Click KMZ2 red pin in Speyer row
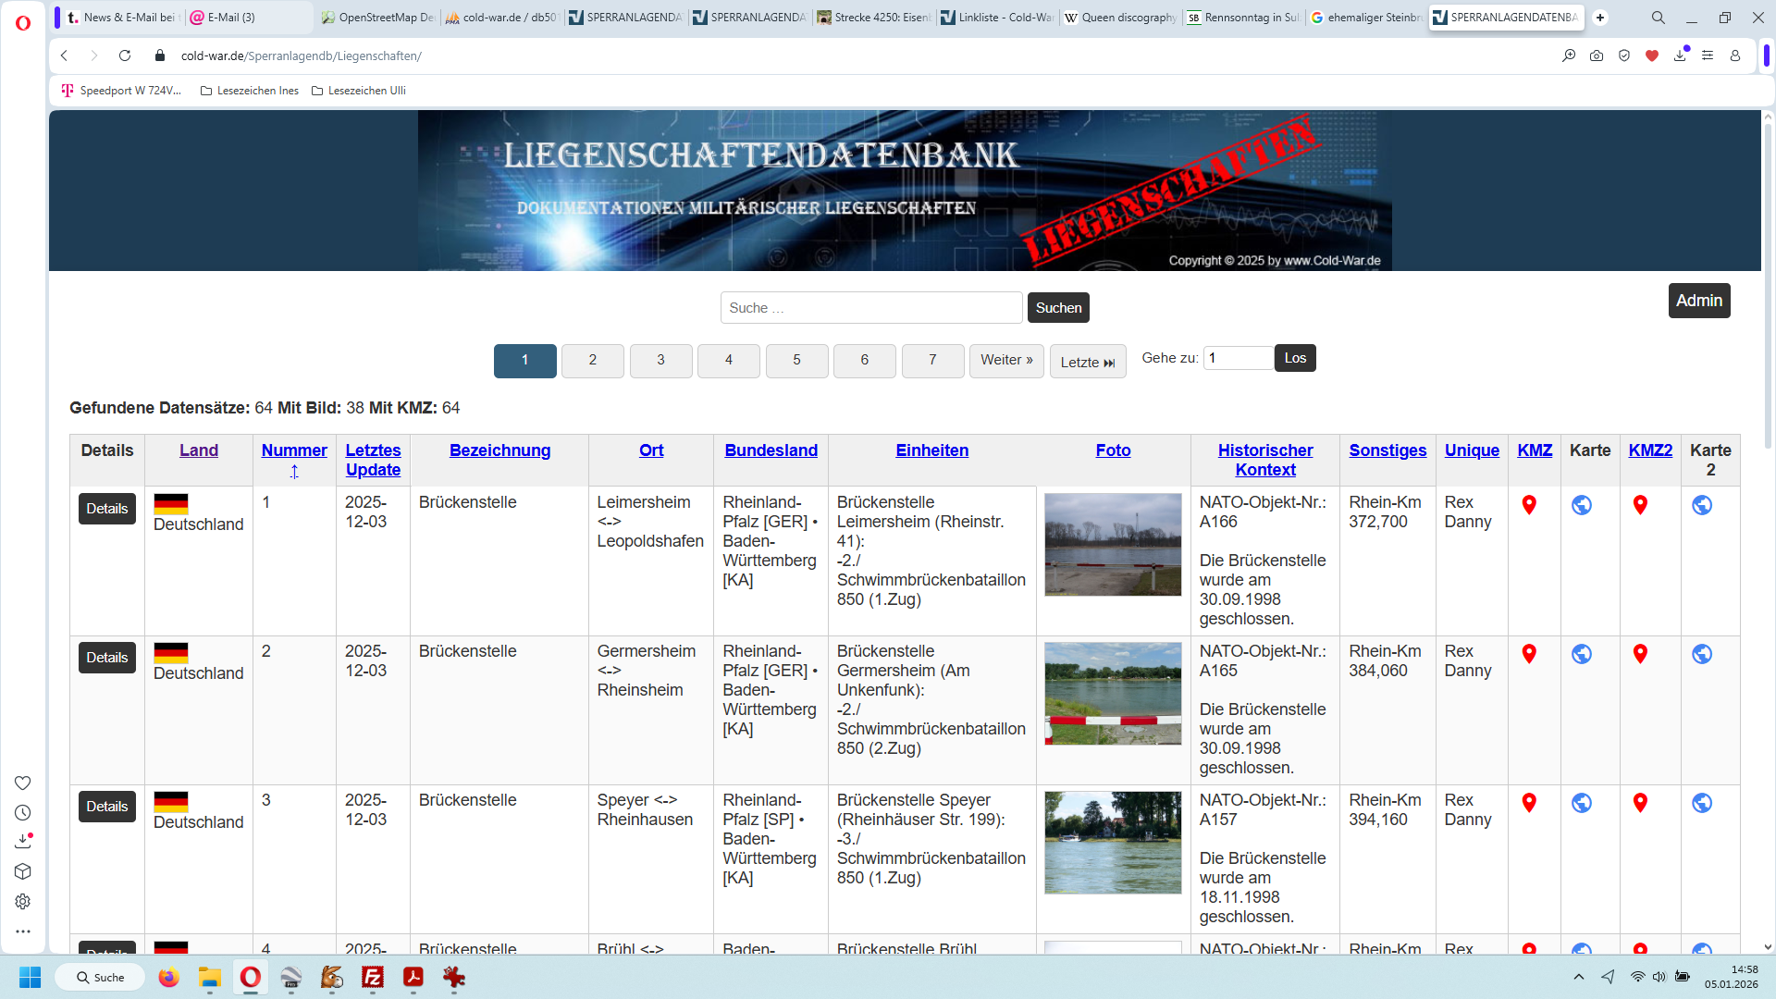This screenshot has height=999, width=1776. pos(1640,803)
